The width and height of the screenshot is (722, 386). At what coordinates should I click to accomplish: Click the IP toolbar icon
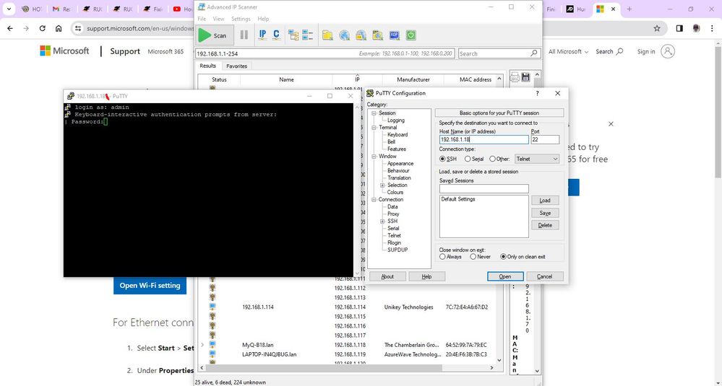point(262,35)
